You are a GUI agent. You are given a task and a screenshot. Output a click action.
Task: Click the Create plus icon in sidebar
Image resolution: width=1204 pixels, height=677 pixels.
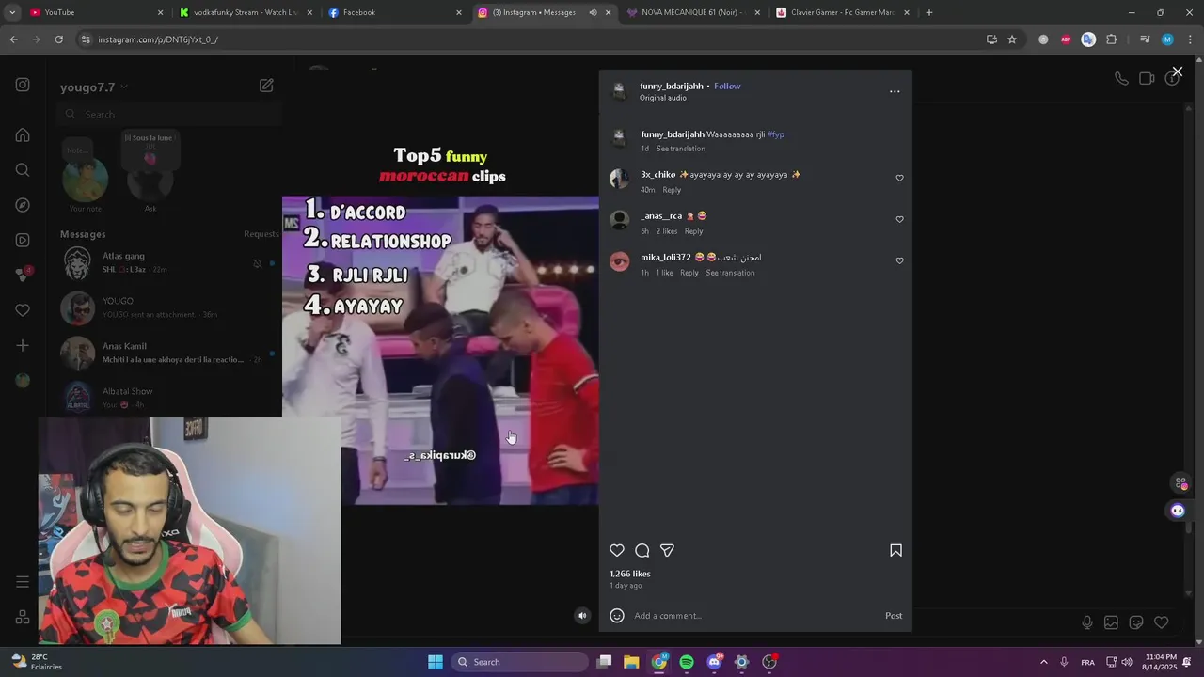[x=23, y=345]
